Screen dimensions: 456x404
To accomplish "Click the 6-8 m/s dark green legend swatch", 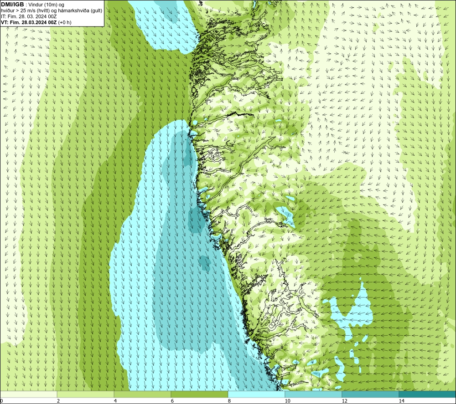I will (200, 394).
